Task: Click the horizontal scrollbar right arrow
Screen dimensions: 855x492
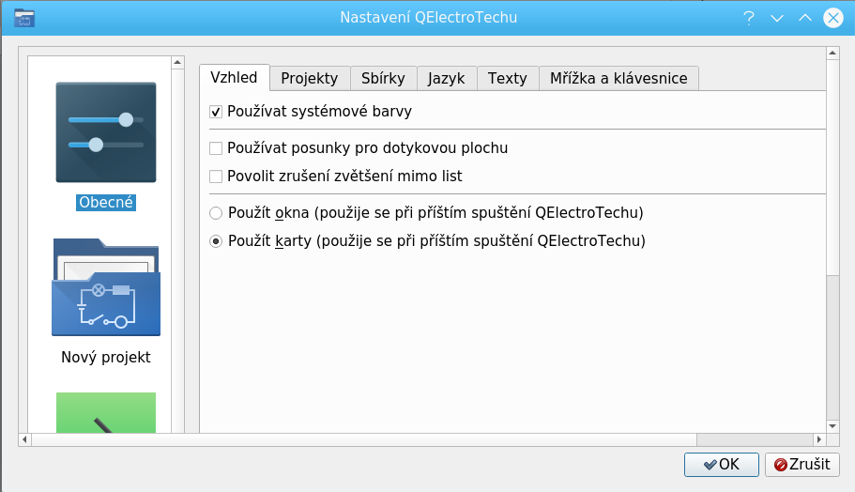Action: tap(819, 439)
